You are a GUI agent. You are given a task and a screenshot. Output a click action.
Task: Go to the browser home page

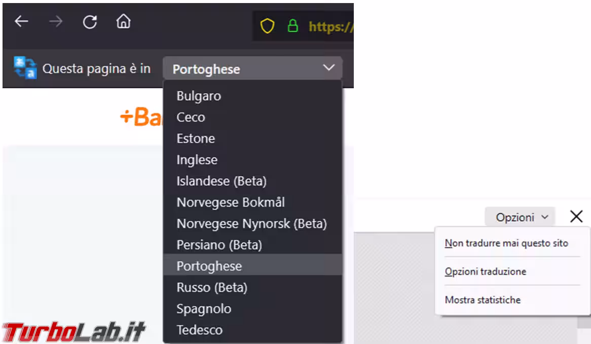tap(123, 22)
